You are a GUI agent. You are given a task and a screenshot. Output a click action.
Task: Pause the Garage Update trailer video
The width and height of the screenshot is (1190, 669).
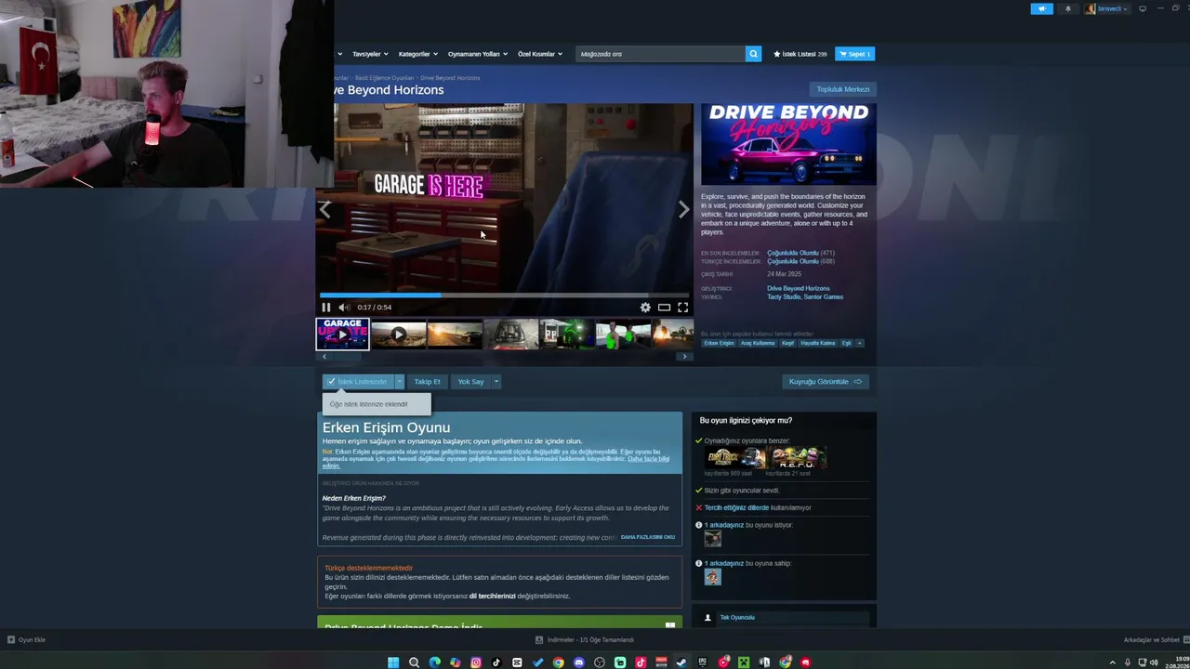(x=326, y=308)
